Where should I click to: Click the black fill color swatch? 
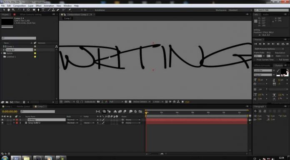283,71
